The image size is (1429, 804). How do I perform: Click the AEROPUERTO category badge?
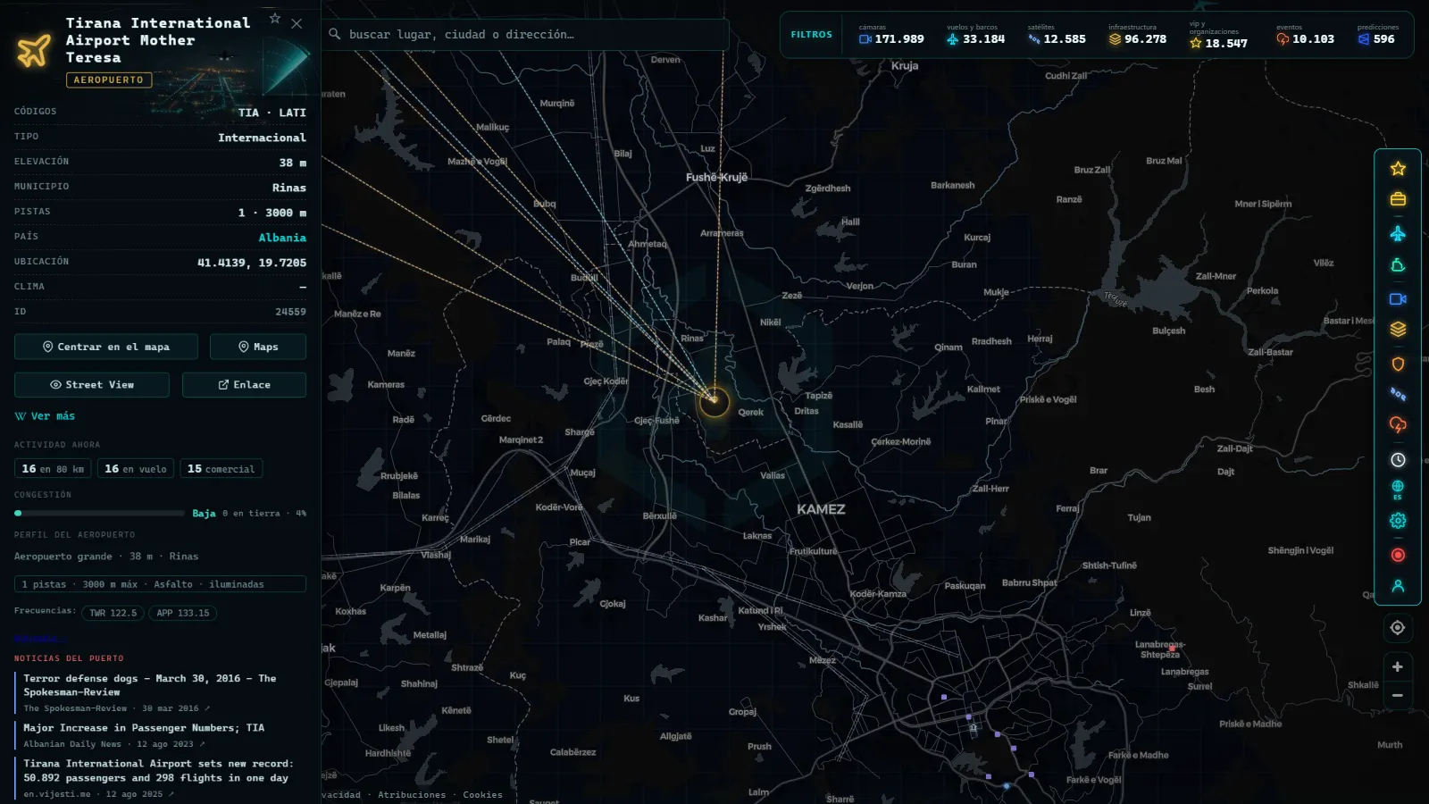coord(109,80)
